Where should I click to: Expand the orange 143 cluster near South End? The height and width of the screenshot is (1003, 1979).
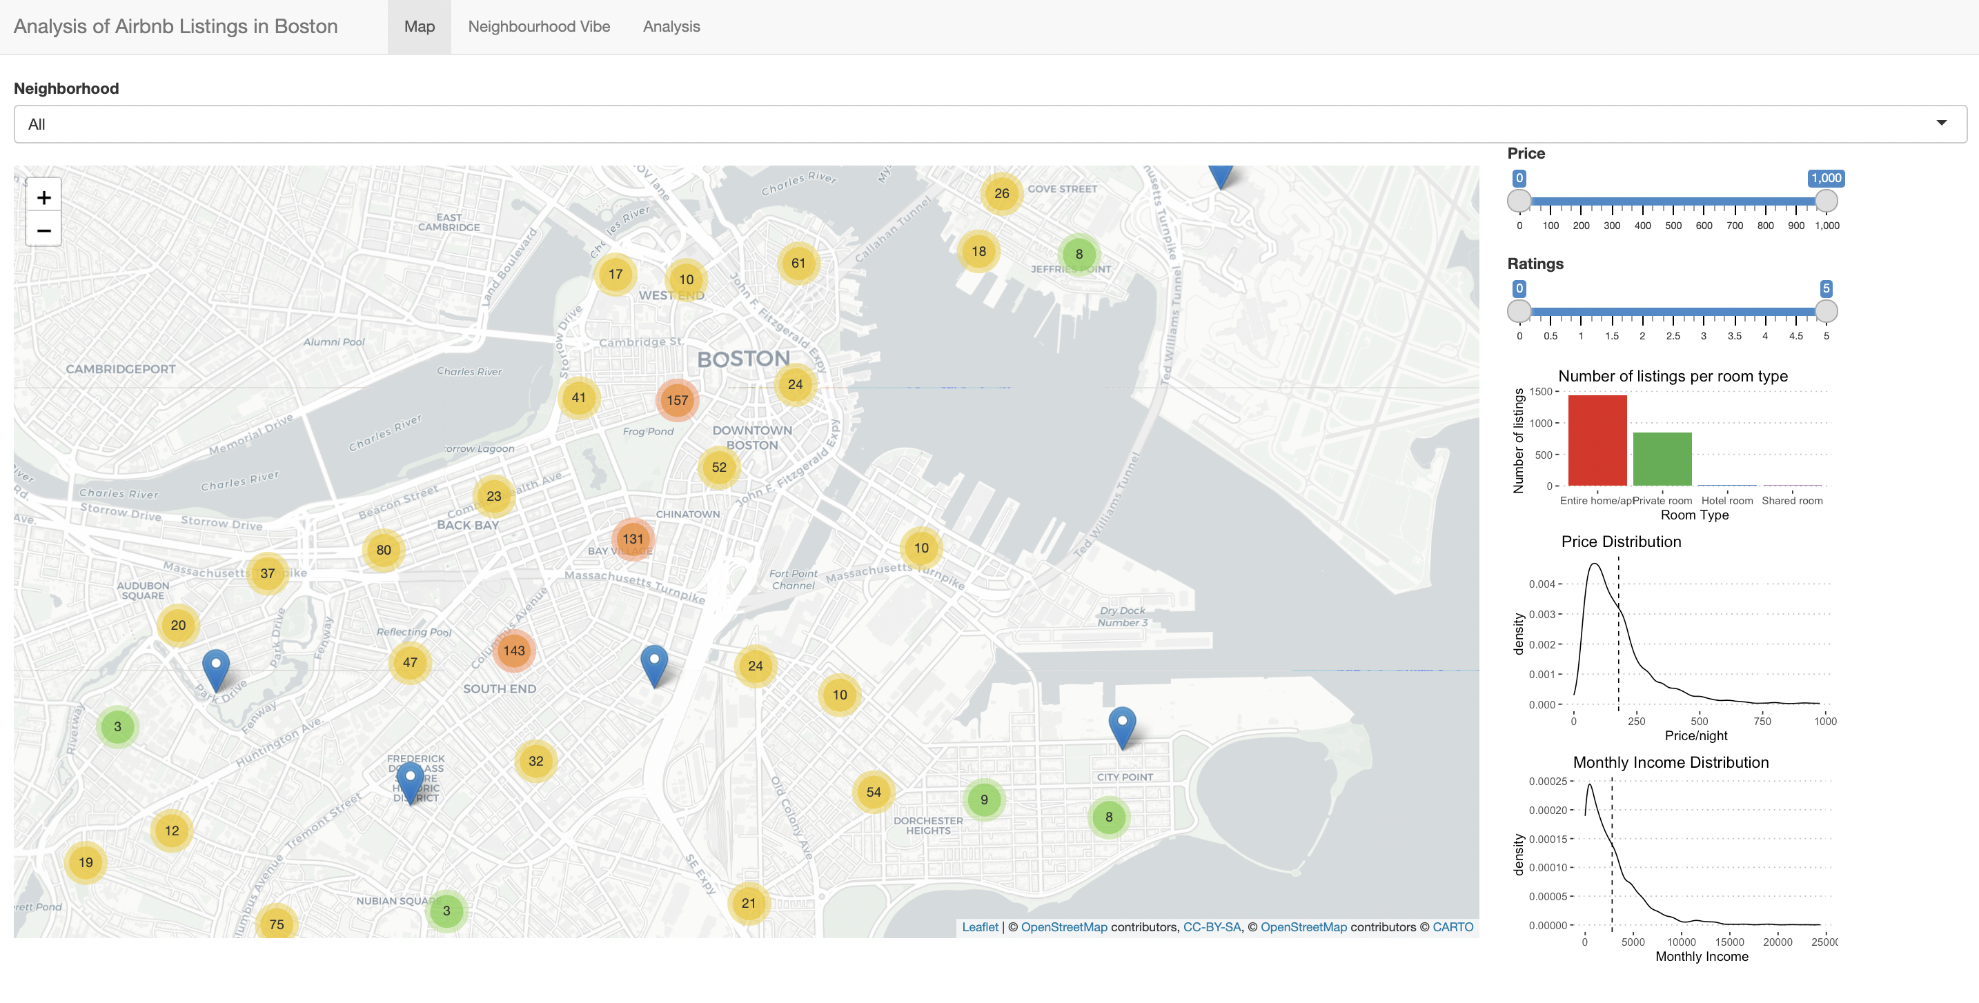514,651
